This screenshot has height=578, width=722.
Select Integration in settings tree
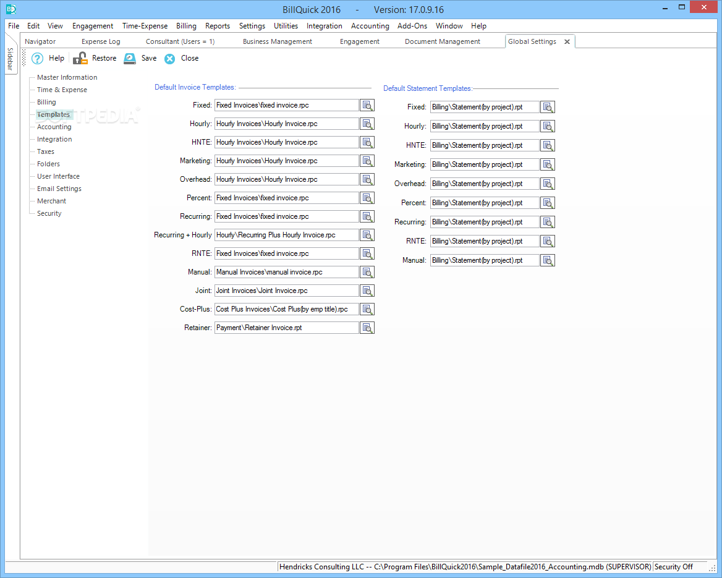pyautogui.click(x=54, y=139)
